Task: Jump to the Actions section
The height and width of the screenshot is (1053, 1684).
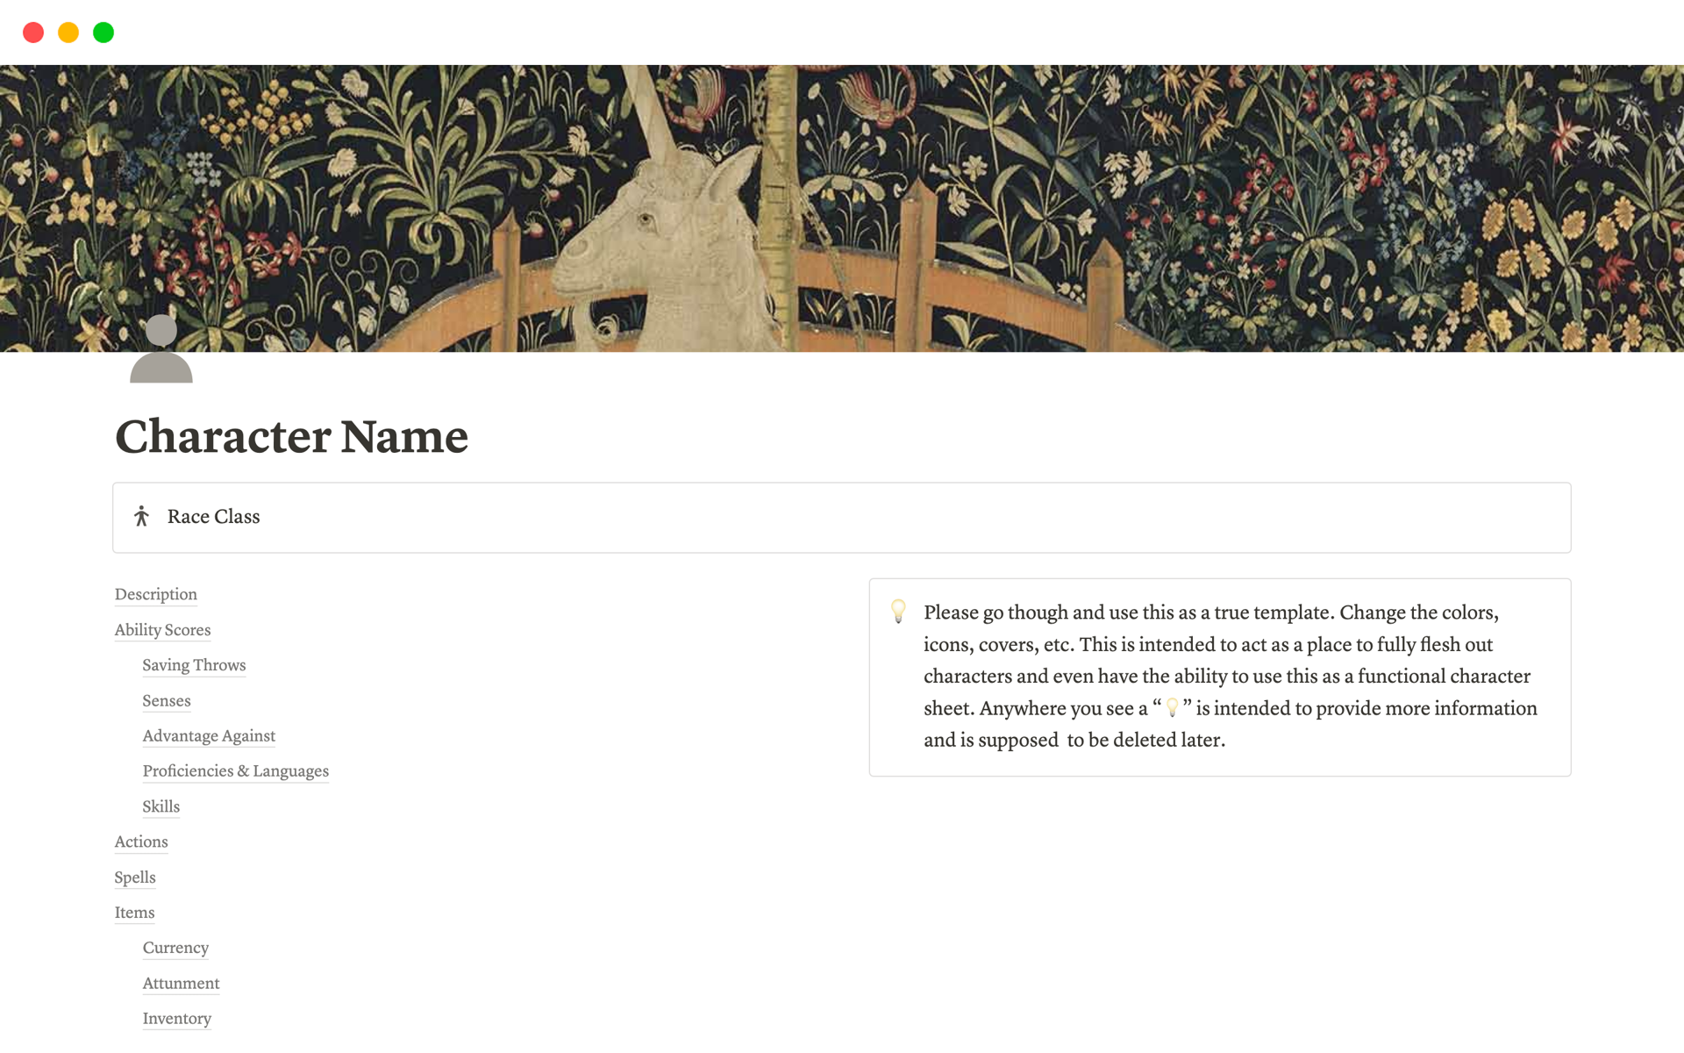Action: (x=141, y=842)
